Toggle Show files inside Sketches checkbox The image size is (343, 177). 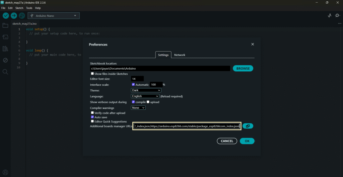tap(92, 74)
